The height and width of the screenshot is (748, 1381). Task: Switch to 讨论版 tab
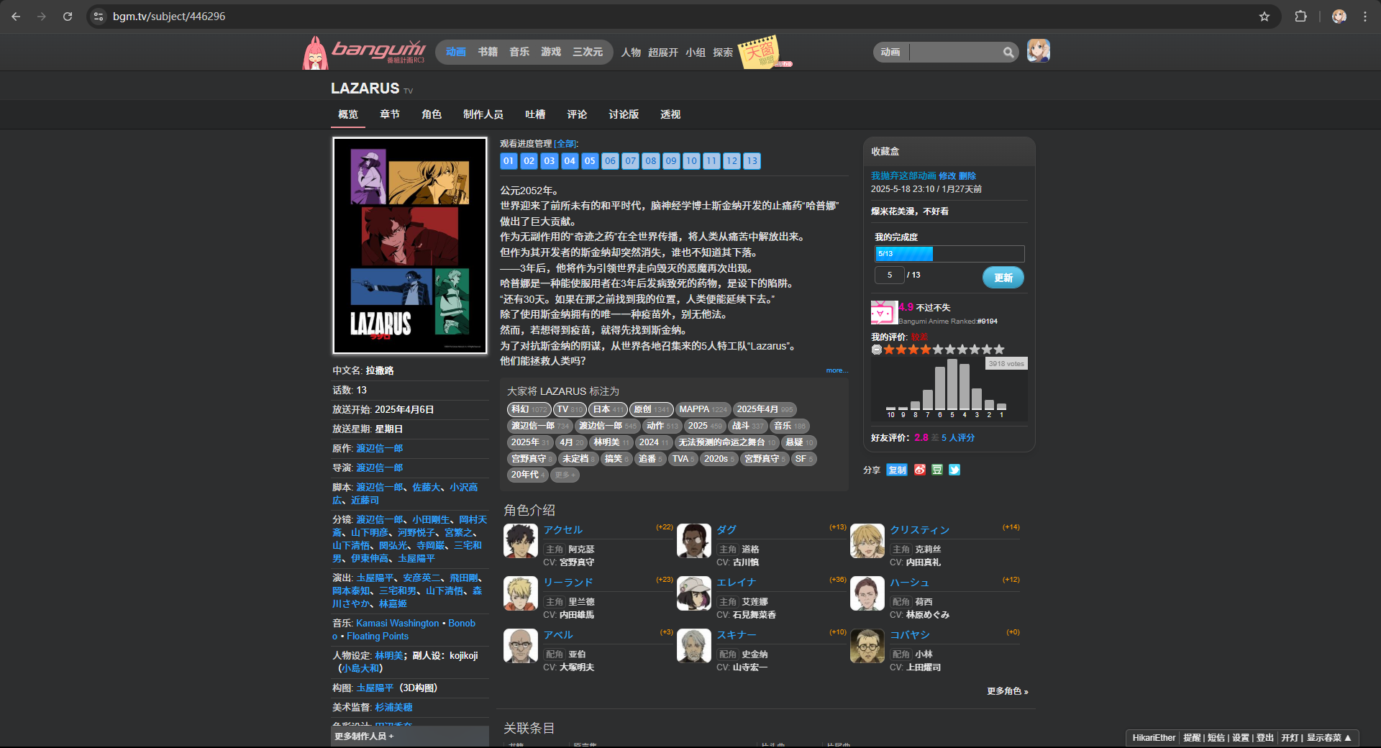[x=624, y=114]
